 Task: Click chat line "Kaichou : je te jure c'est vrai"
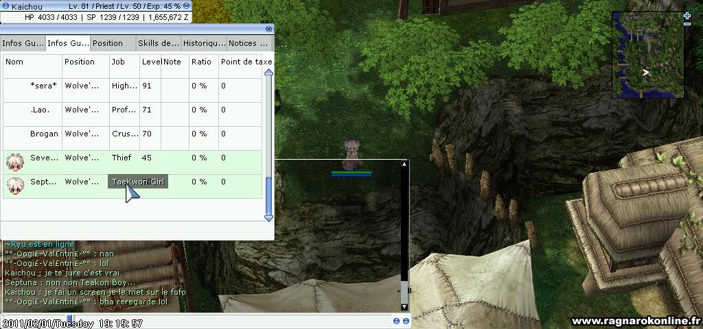tap(62, 273)
